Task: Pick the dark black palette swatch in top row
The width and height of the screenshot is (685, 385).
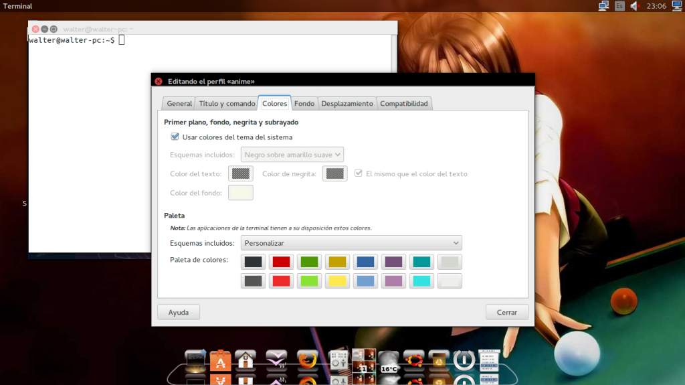Action: (x=253, y=262)
